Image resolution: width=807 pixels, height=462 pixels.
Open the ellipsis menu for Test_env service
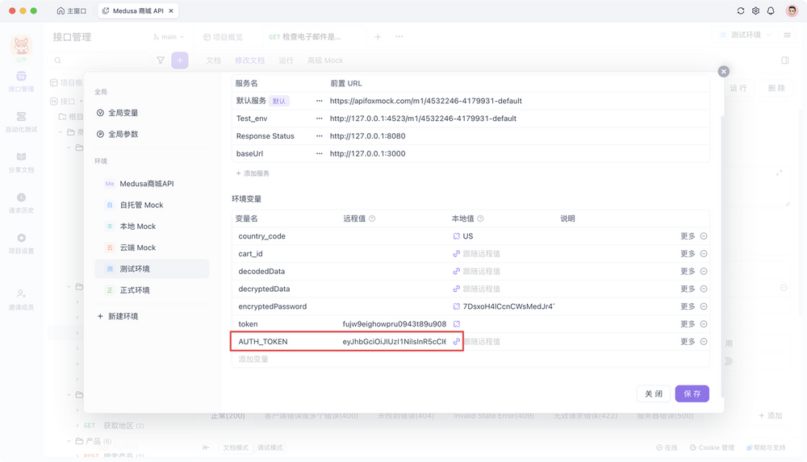319,119
